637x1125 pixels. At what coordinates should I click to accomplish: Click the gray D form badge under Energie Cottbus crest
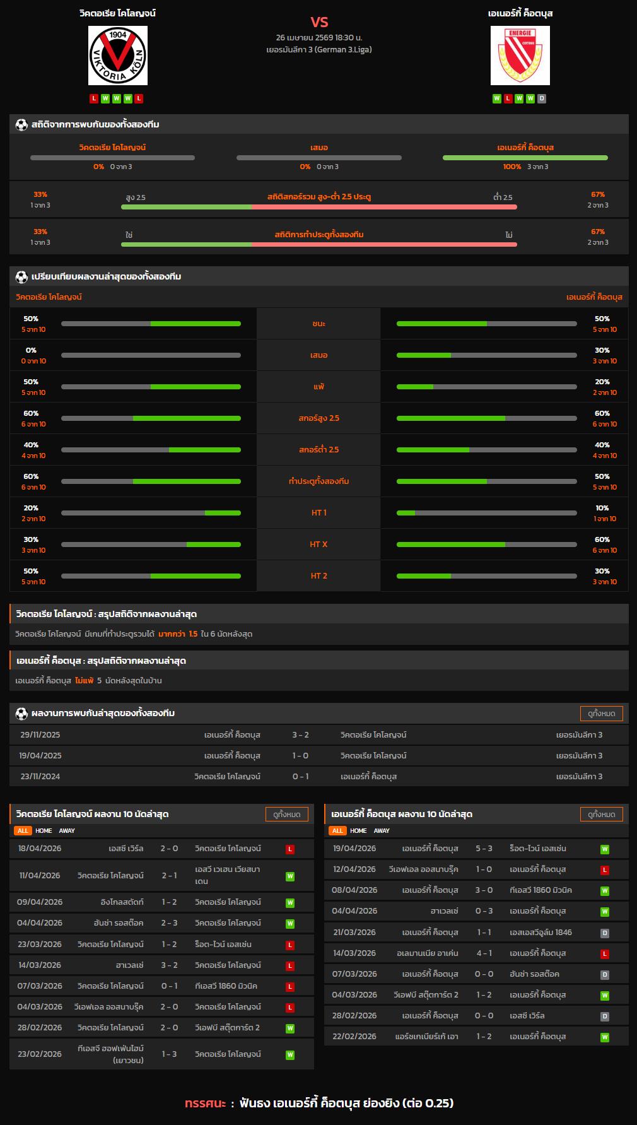[x=542, y=98]
